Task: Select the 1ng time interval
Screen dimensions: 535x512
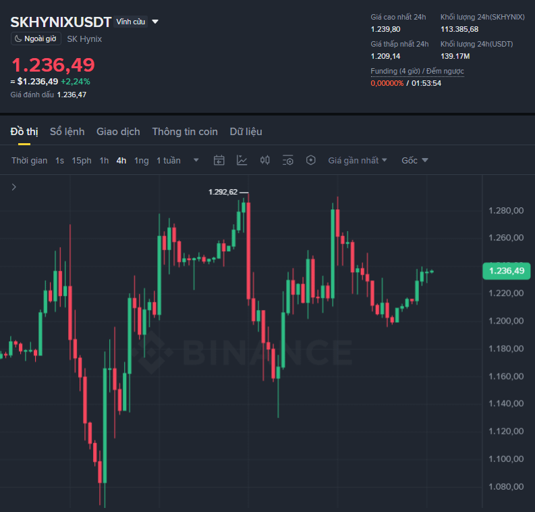Action: pos(142,161)
